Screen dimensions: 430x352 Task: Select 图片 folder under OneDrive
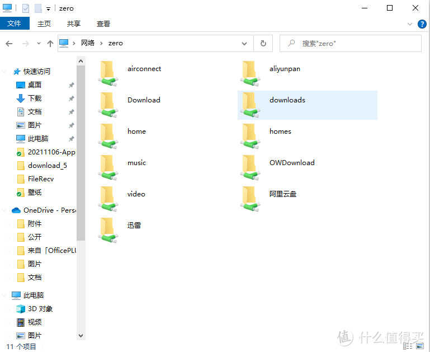pyautogui.click(x=35, y=264)
